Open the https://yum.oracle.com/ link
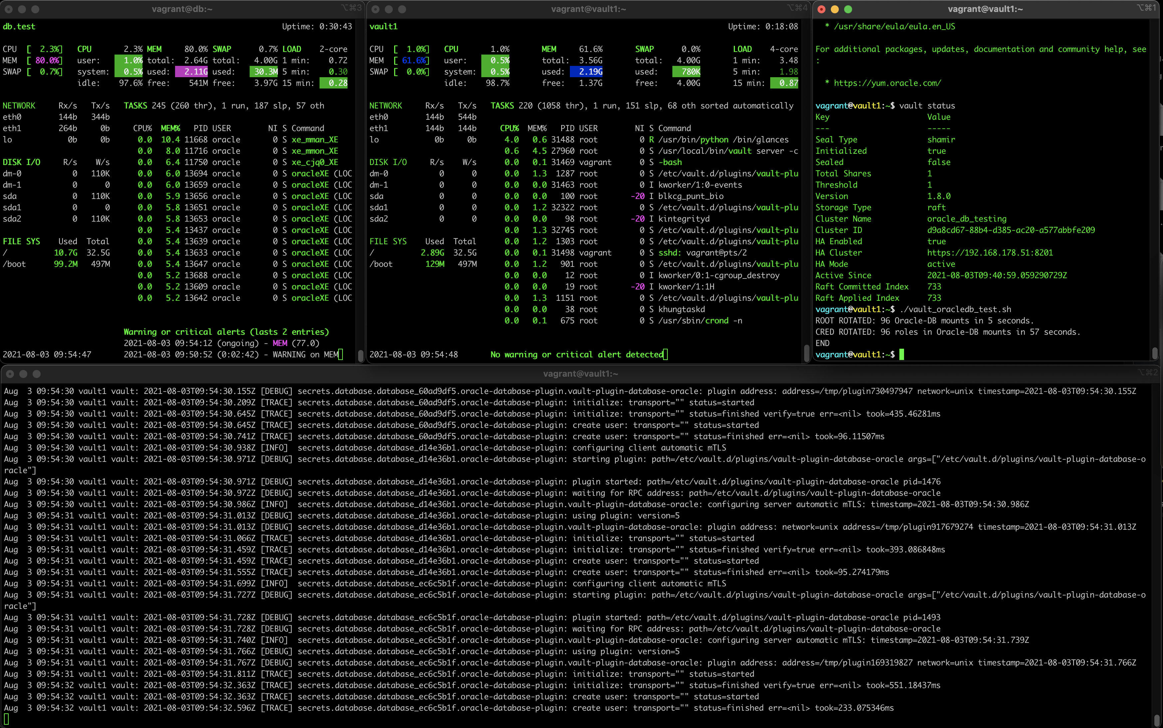Image resolution: width=1163 pixels, height=728 pixels. coord(887,83)
